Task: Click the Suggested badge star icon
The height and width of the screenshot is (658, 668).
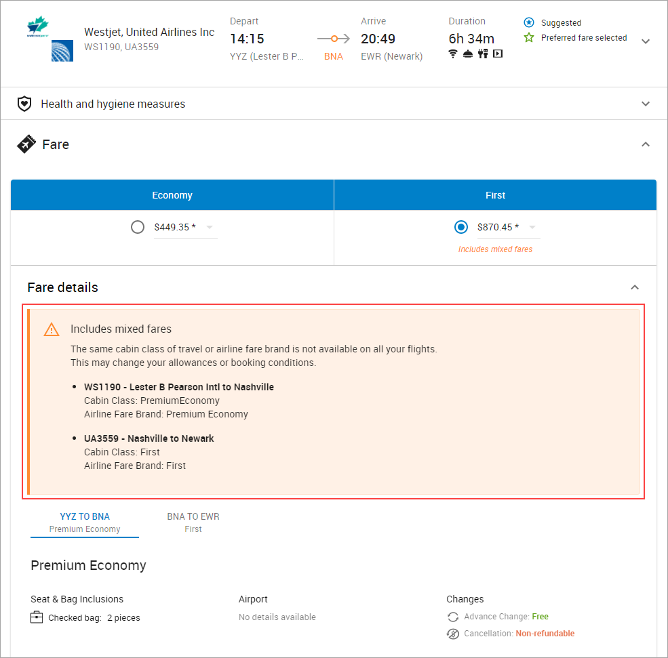Action: [x=529, y=22]
